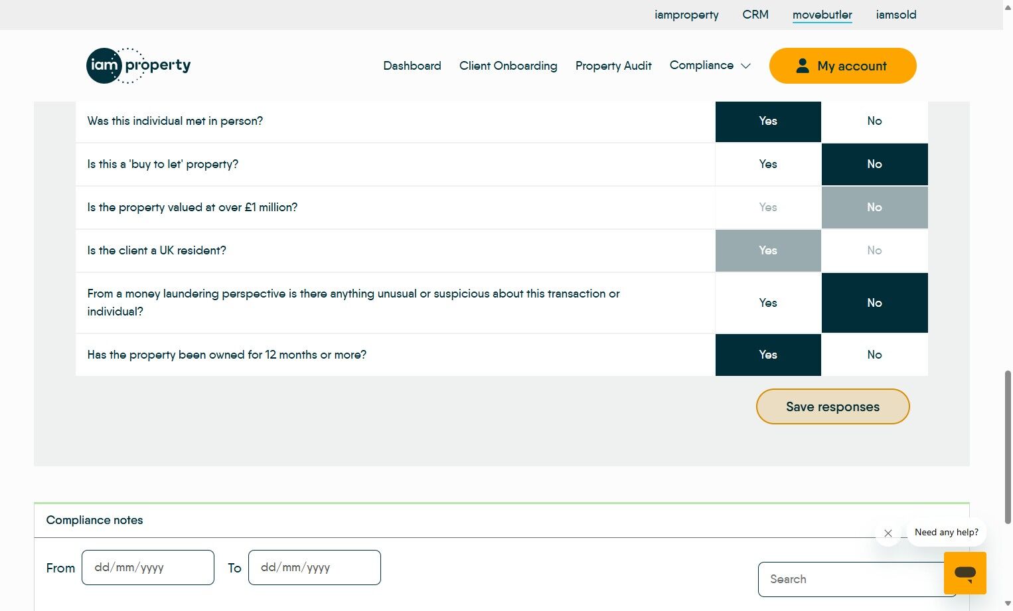Click the To date field
Image resolution: width=1013 pixels, height=611 pixels.
[x=315, y=568]
